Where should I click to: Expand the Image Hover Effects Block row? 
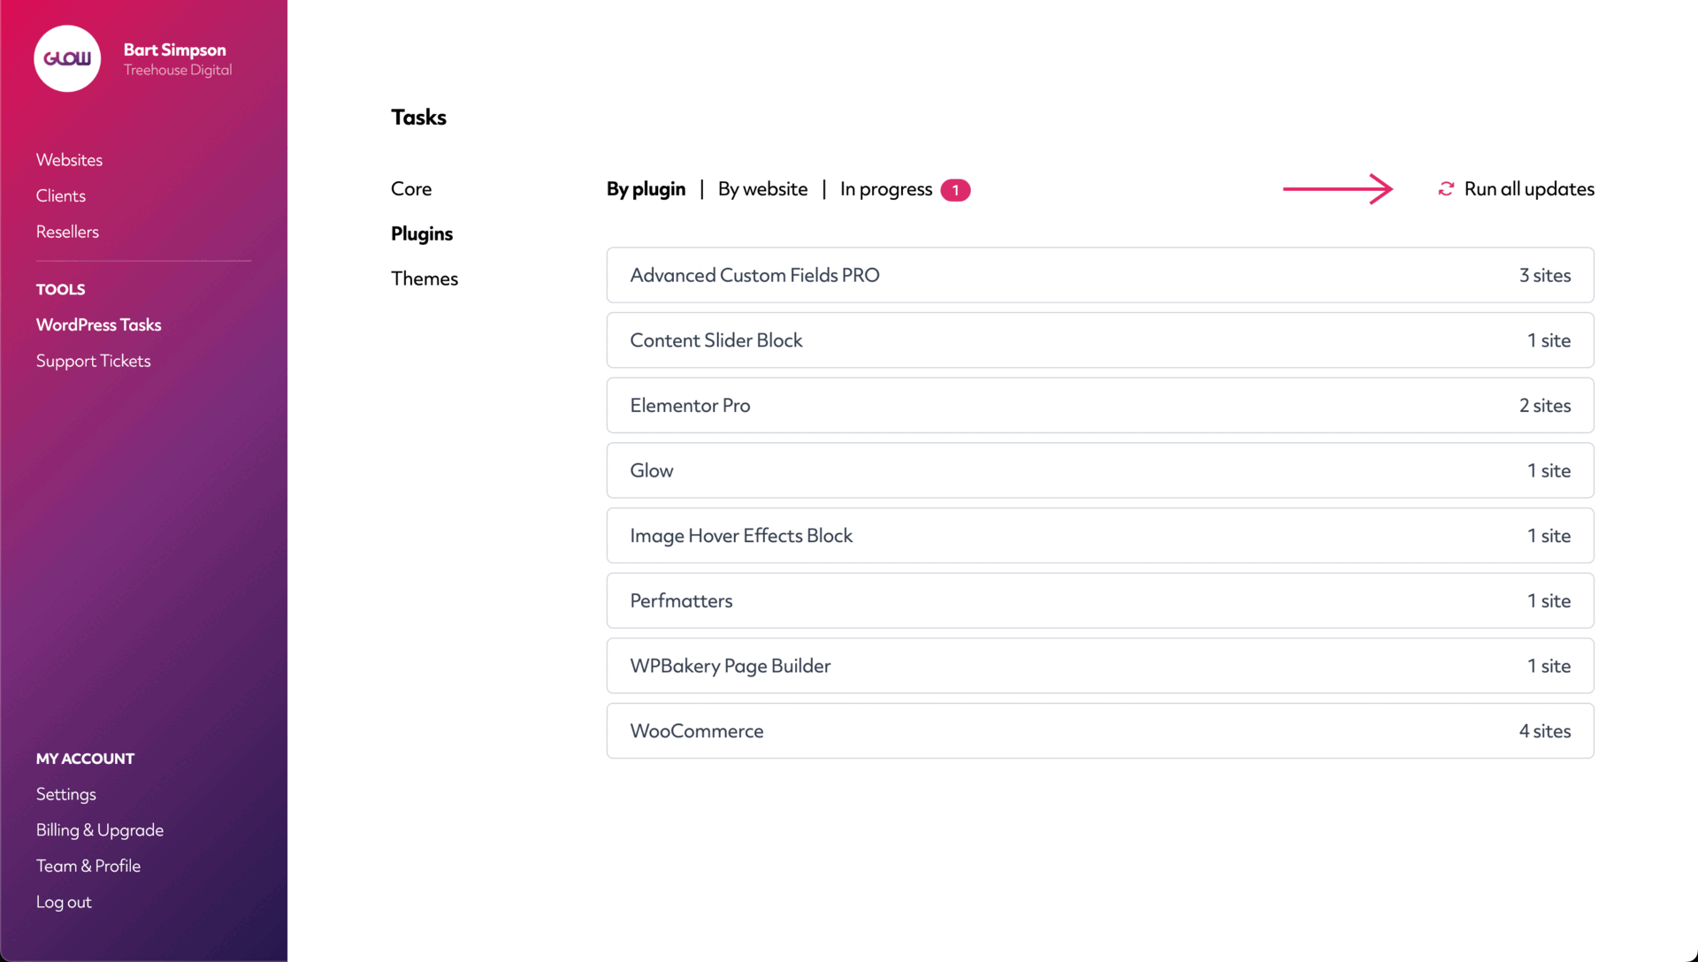tap(1100, 536)
